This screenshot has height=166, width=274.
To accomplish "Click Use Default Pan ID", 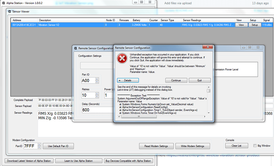I will coord(58,146).
